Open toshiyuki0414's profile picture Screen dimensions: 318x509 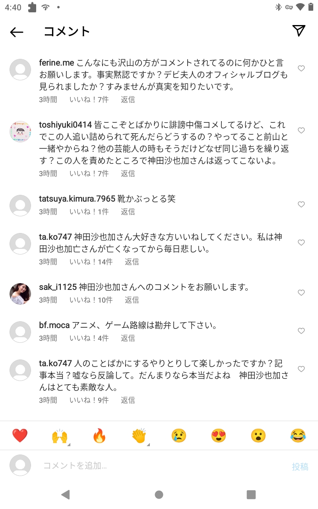pyautogui.click(x=20, y=132)
